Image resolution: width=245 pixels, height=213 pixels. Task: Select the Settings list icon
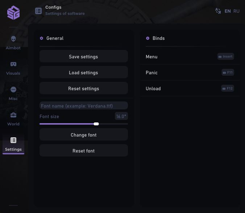click(13, 141)
